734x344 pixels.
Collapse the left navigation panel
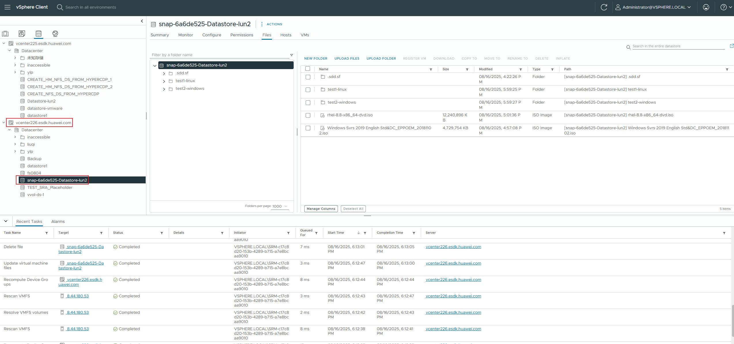point(142,21)
